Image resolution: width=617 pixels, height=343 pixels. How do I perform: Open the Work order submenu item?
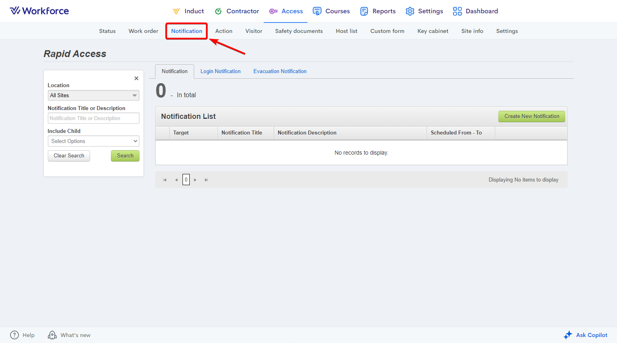(x=143, y=31)
